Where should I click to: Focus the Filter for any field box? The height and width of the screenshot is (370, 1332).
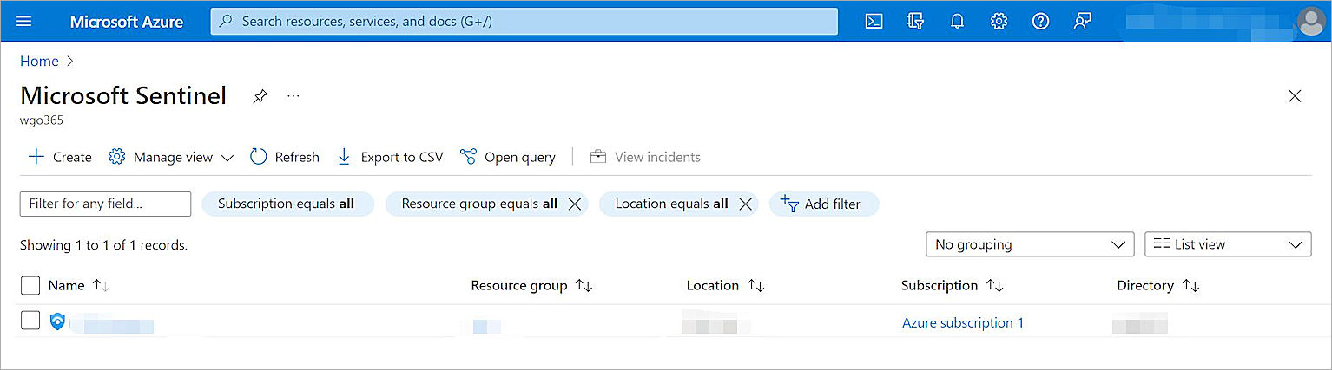point(105,204)
